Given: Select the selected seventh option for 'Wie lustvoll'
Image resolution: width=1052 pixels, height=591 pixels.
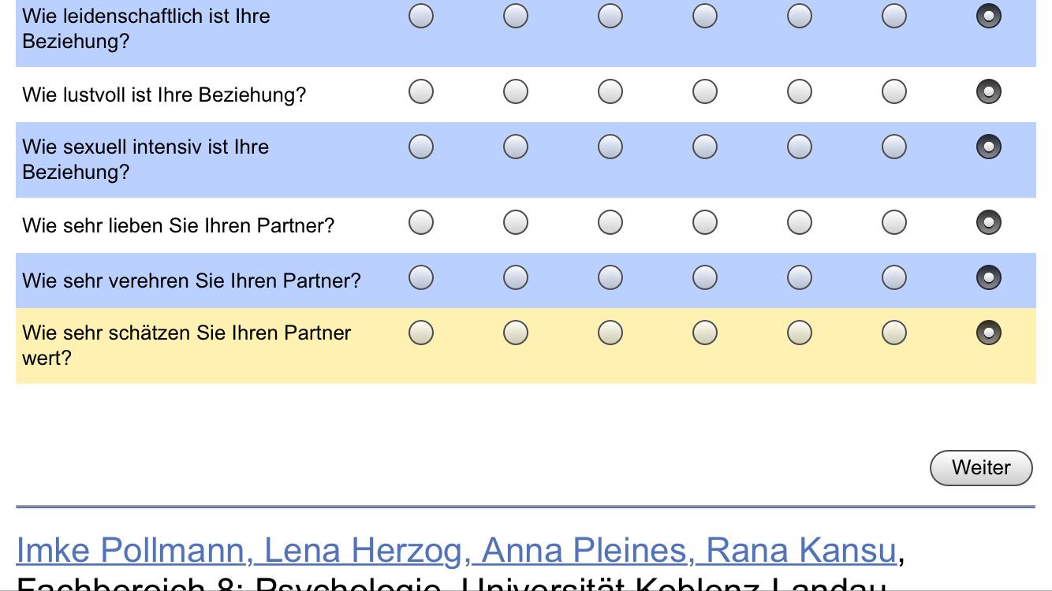Looking at the screenshot, I should (x=989, y=92).
